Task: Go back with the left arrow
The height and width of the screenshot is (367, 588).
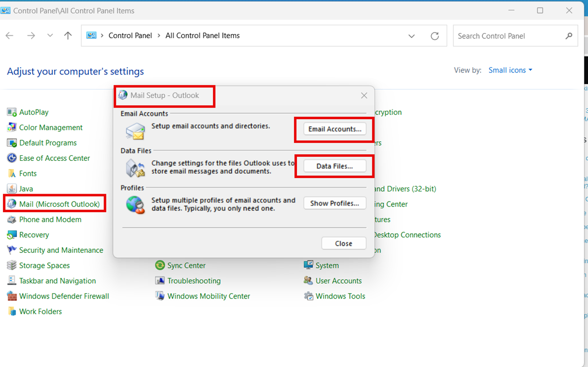Action: (x=10, y=36)
